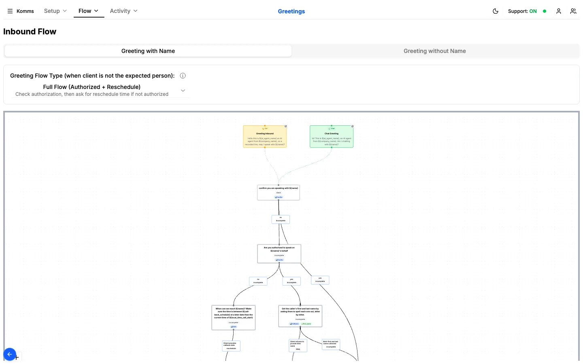This screenshot has width=583, height=364.
Task: Expand the Setup menu
Action: (x=55, y=11)
